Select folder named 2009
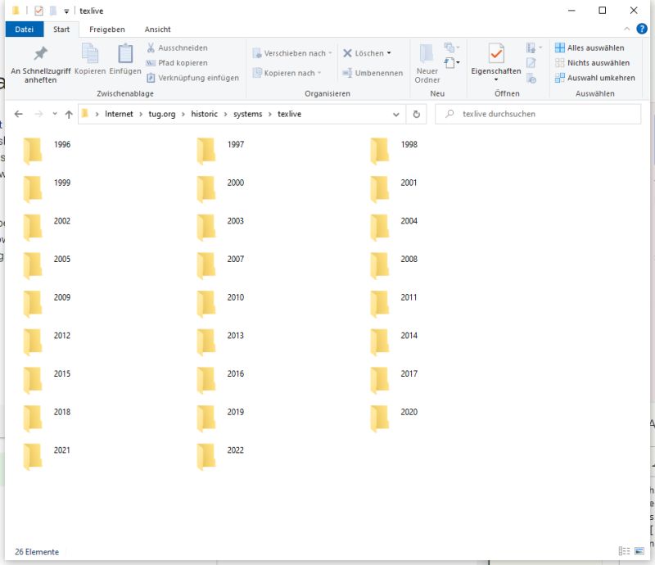The image size is (655, 565). (47, 304)
